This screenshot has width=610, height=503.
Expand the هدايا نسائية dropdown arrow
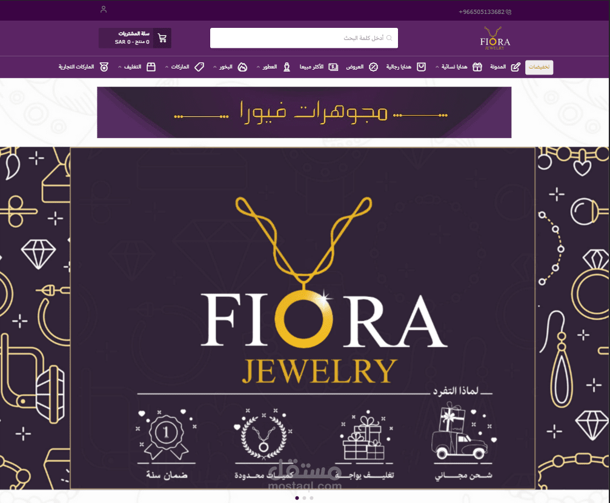click(437, 67)
